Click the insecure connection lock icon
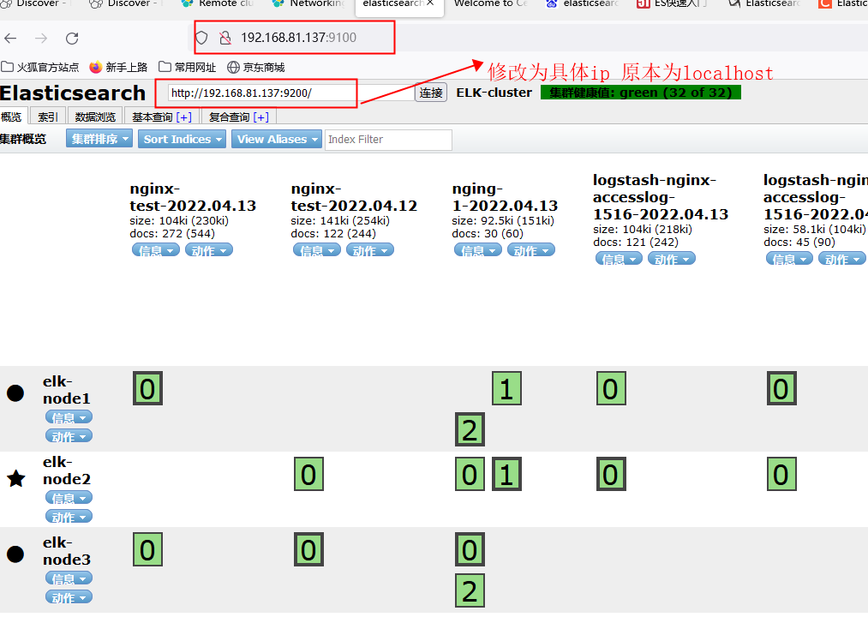Screen dimensions: 868x629 coord(224,38)
